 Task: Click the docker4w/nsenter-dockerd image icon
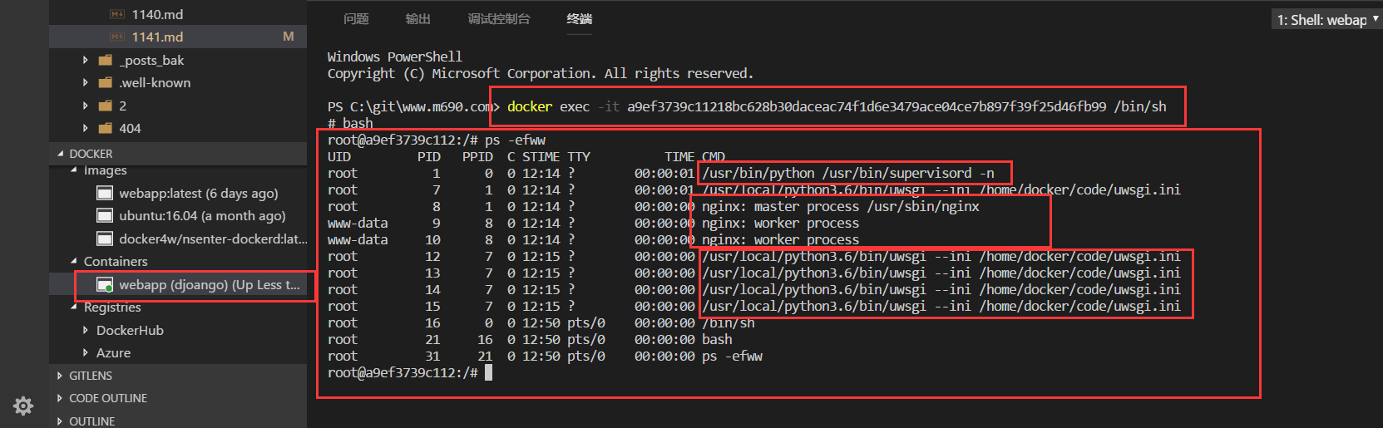[x=105, y=239]
